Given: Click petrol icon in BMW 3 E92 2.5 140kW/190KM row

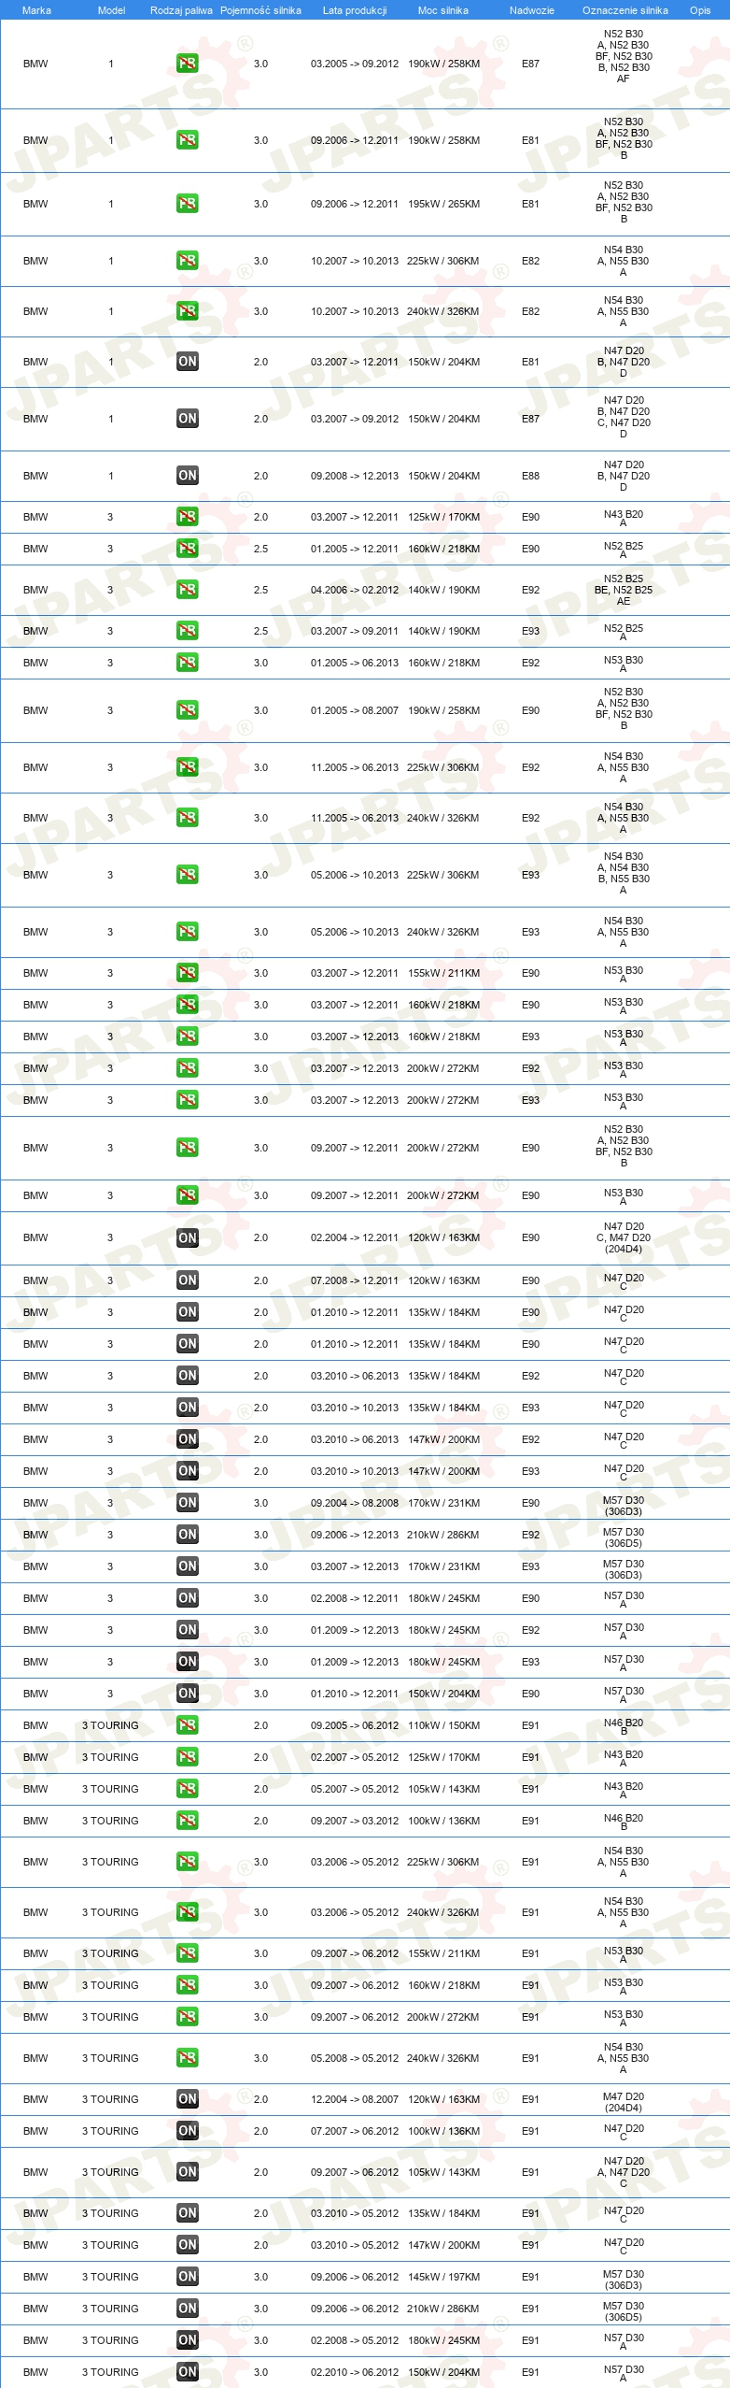Looking at the screenshot, I should (188, 590).
